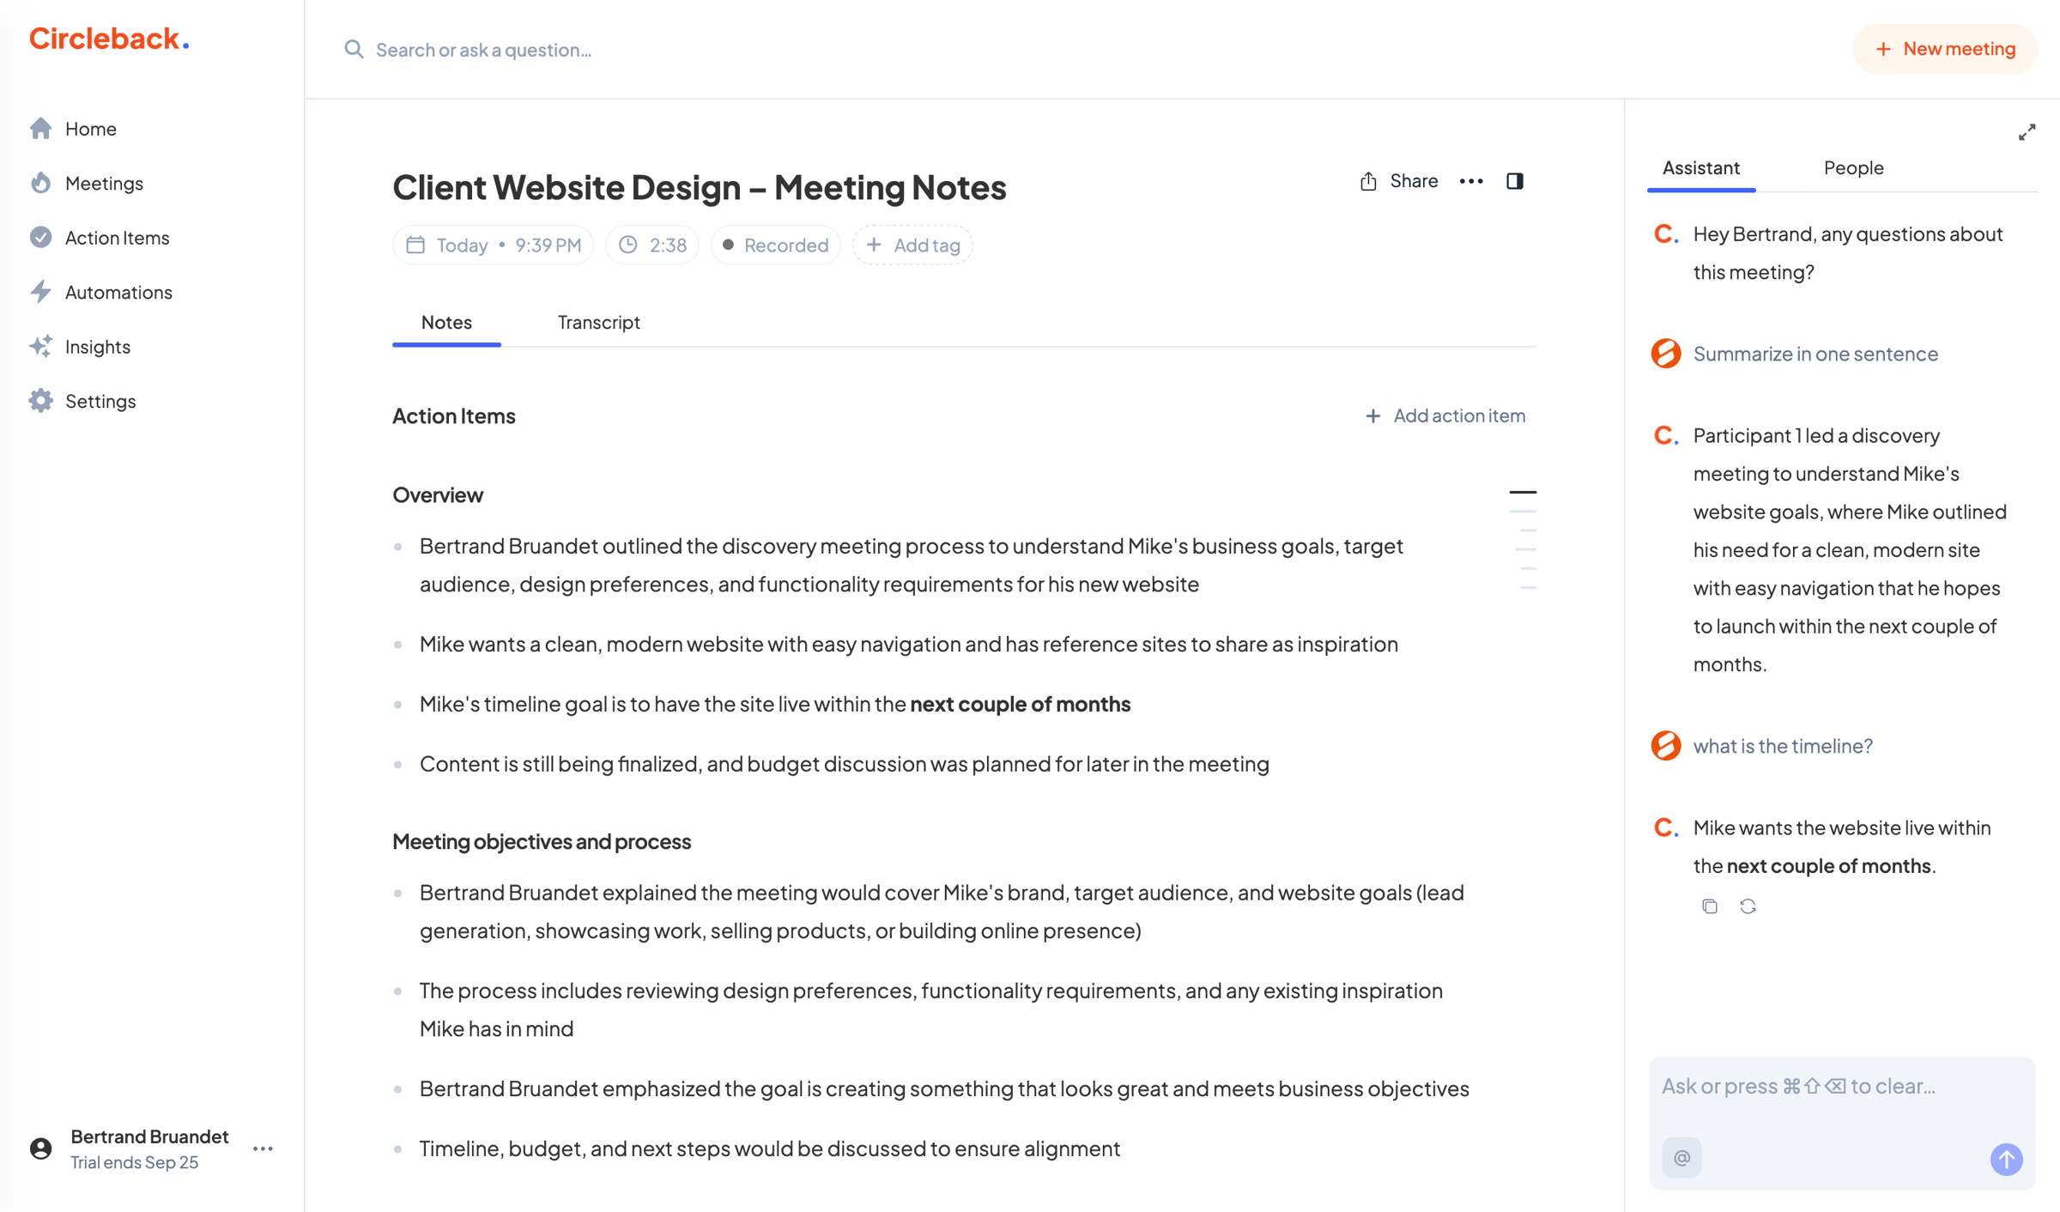
Task: Open Settings gear in sidebar
Action: [x=41, y=401]
